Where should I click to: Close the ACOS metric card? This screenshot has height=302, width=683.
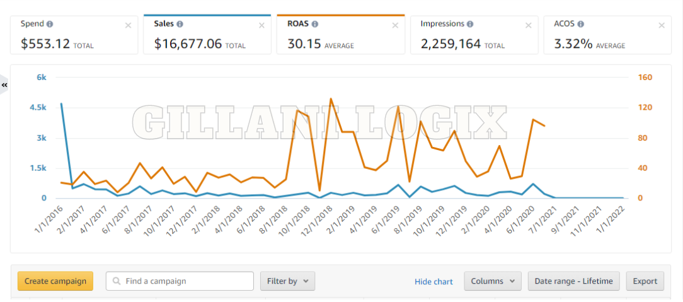(x=662, y=25)
